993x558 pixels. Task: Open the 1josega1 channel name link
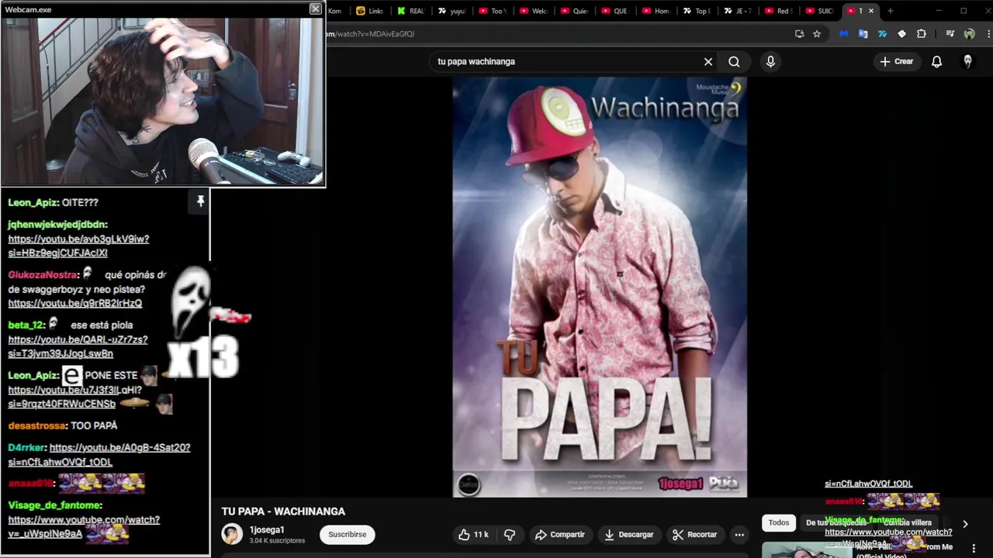(267, 530)
